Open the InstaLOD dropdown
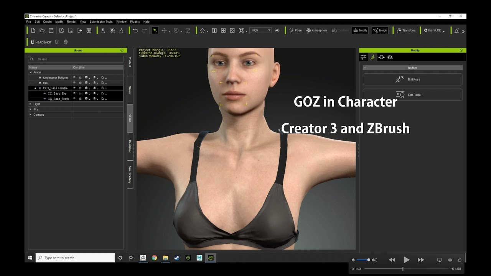The width and height of the screenshot is (491, 276). tap(434, 30)
